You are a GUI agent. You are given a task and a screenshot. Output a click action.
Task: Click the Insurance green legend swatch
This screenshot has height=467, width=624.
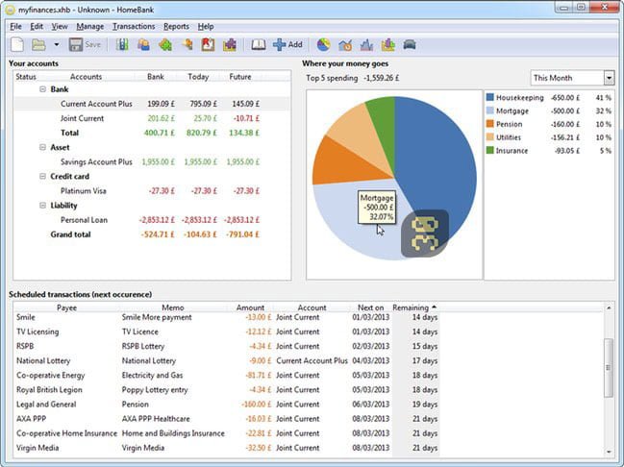490,150
